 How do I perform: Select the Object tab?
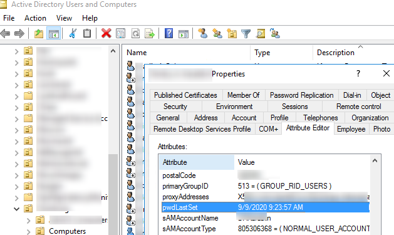(x=380, y=95)
